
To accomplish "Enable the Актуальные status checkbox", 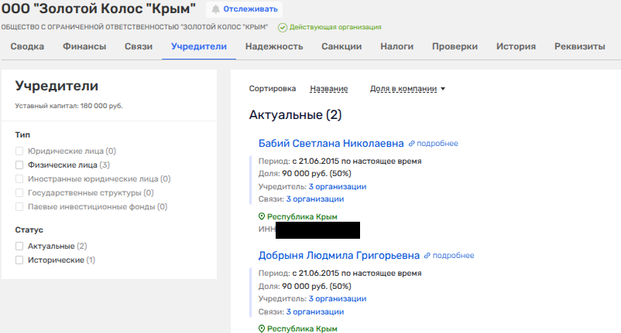I will (20, 246).
